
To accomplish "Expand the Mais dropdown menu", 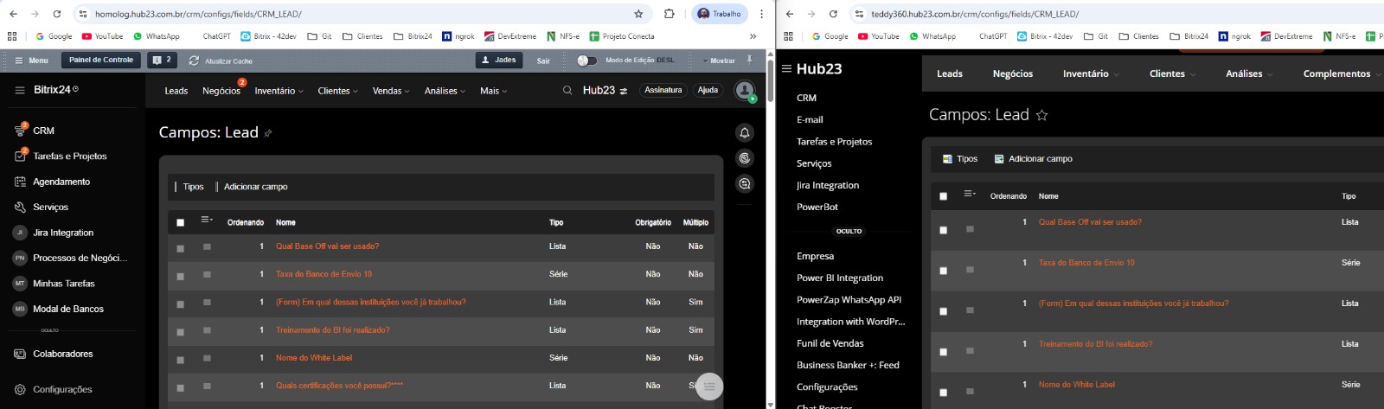I will [x=493, y=91].
